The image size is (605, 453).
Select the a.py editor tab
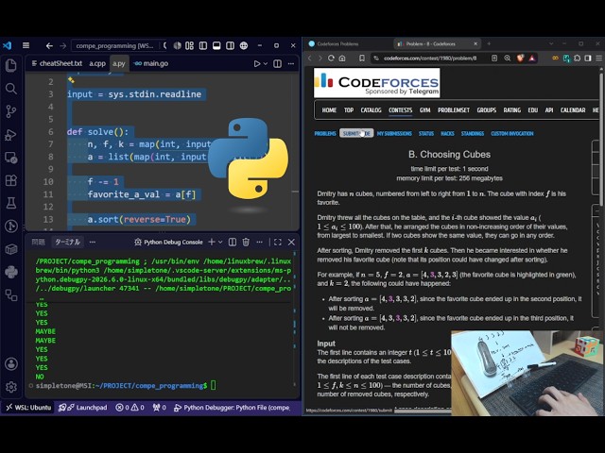tap(118, 63)
